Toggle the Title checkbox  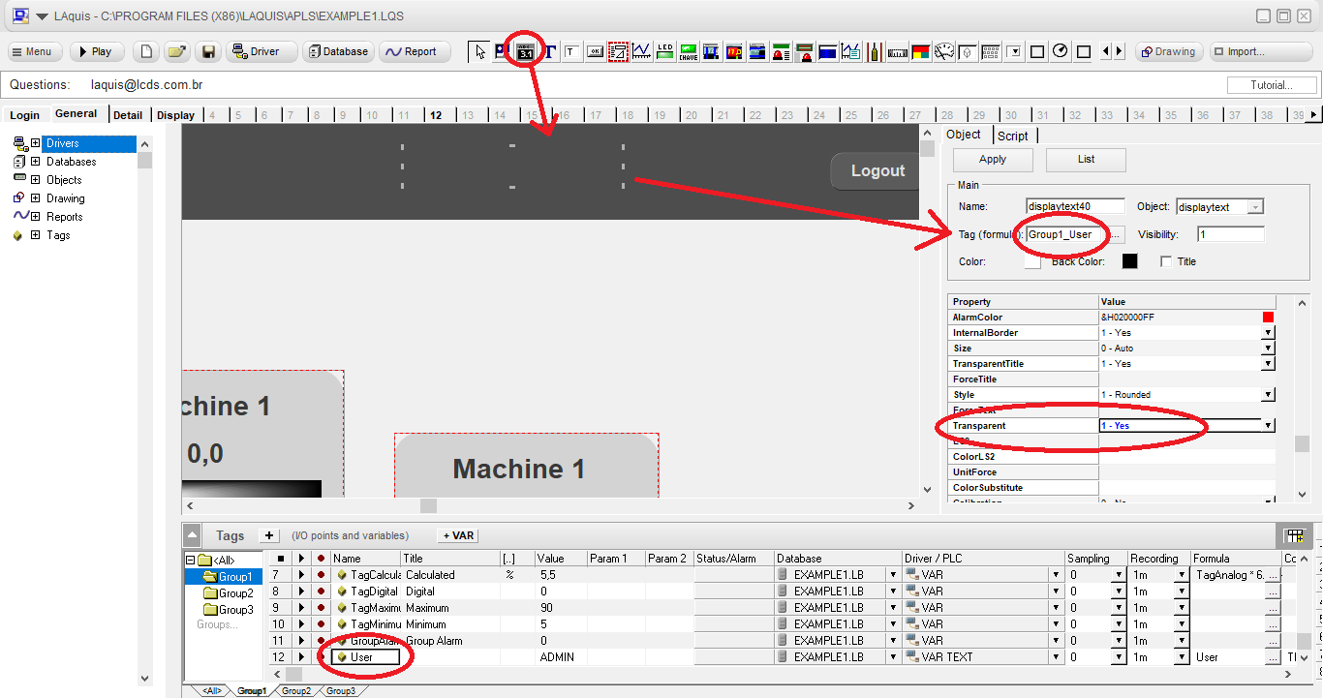coord(1165,261)
